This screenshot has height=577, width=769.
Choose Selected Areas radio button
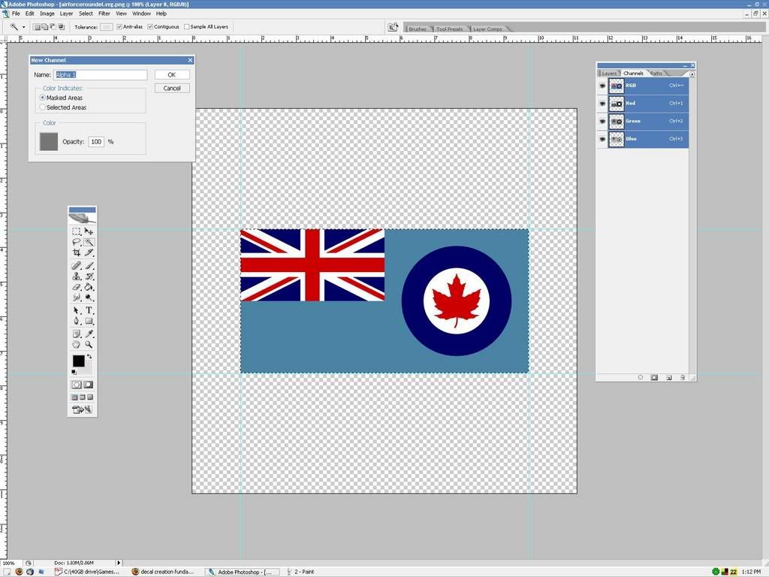(43, 107)
